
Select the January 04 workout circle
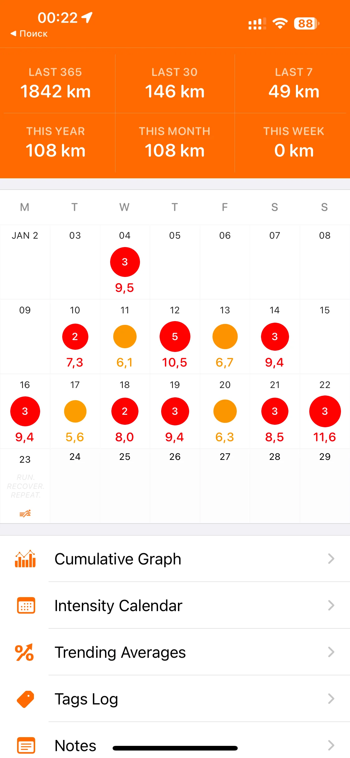click(125, 262)
